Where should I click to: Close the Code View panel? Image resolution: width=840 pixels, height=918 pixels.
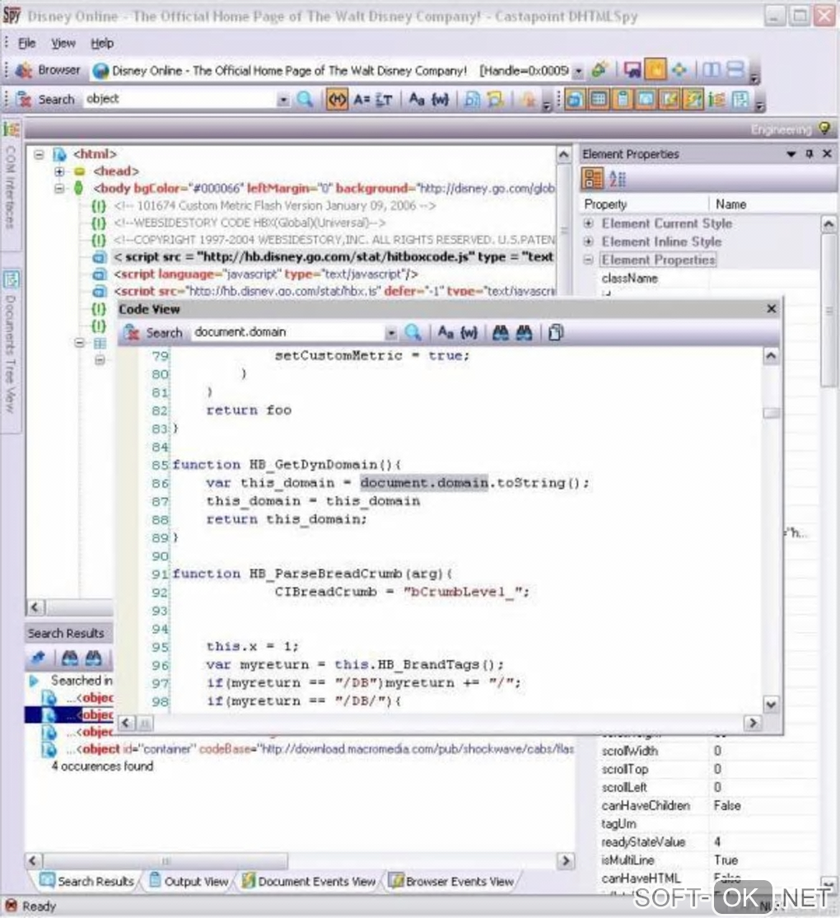point(772,308)
